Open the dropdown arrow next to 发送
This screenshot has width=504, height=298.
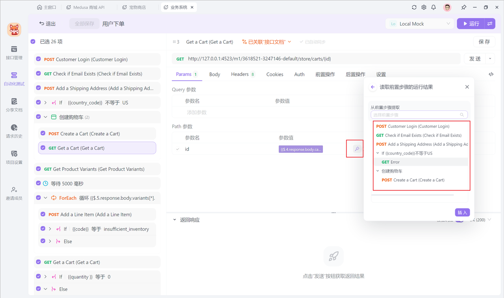[490, 59]
